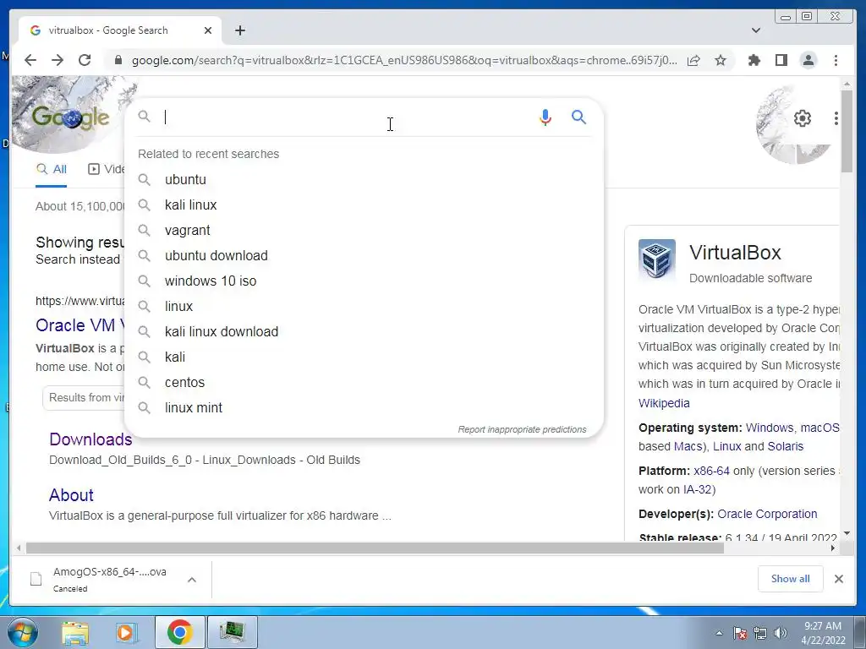Click the VirtualBox logo thumbnail
The height and width of the screenshot is (649, 866).
[x=657, y=260]
